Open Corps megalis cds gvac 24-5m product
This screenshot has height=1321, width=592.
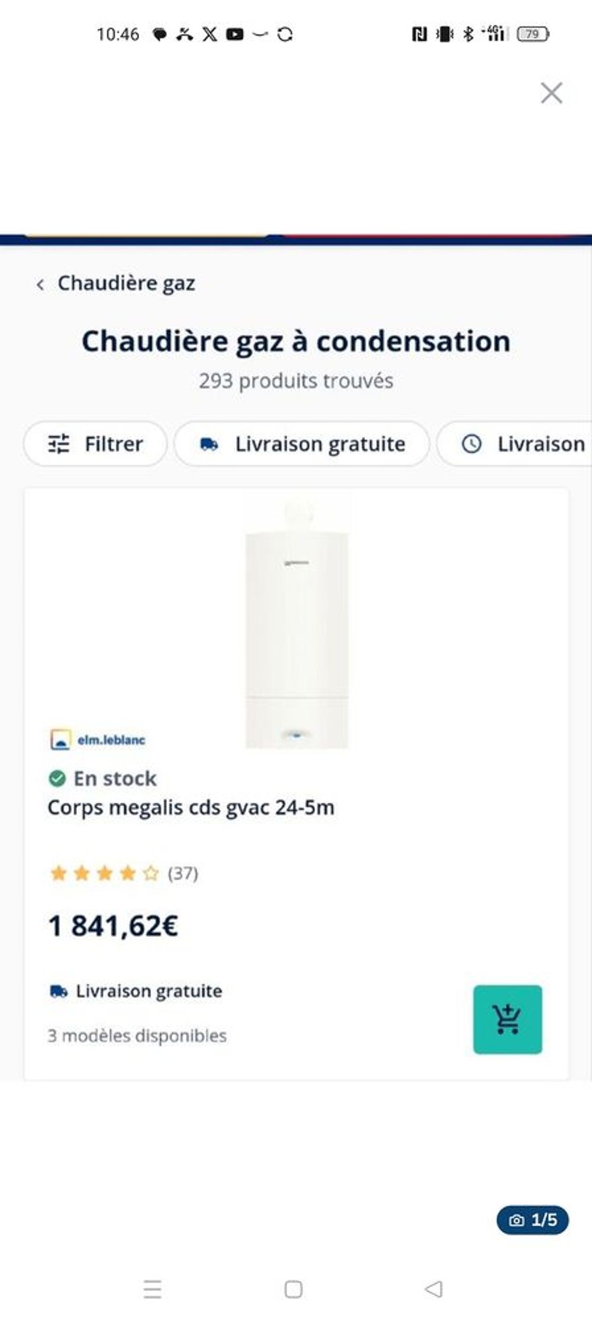pos(191,807)
